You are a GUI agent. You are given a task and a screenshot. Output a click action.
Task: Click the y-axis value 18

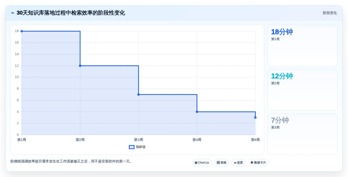(17, 31)
